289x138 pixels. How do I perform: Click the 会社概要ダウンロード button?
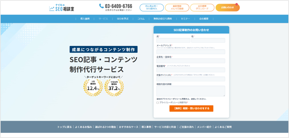202,7
